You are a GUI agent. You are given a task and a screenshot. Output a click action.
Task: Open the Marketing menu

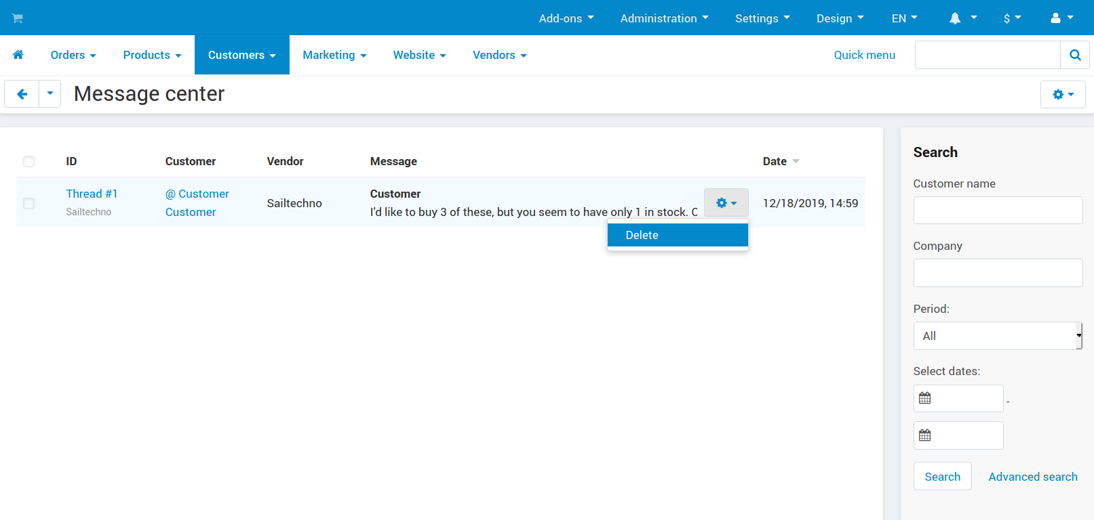pos(334,55)
